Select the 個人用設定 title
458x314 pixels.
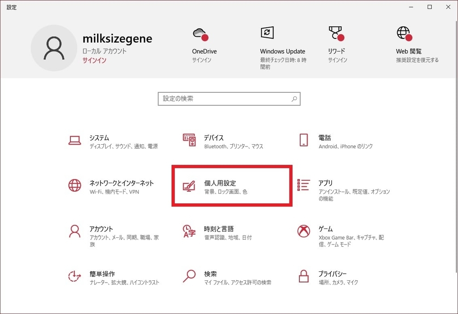coord(220,183)
